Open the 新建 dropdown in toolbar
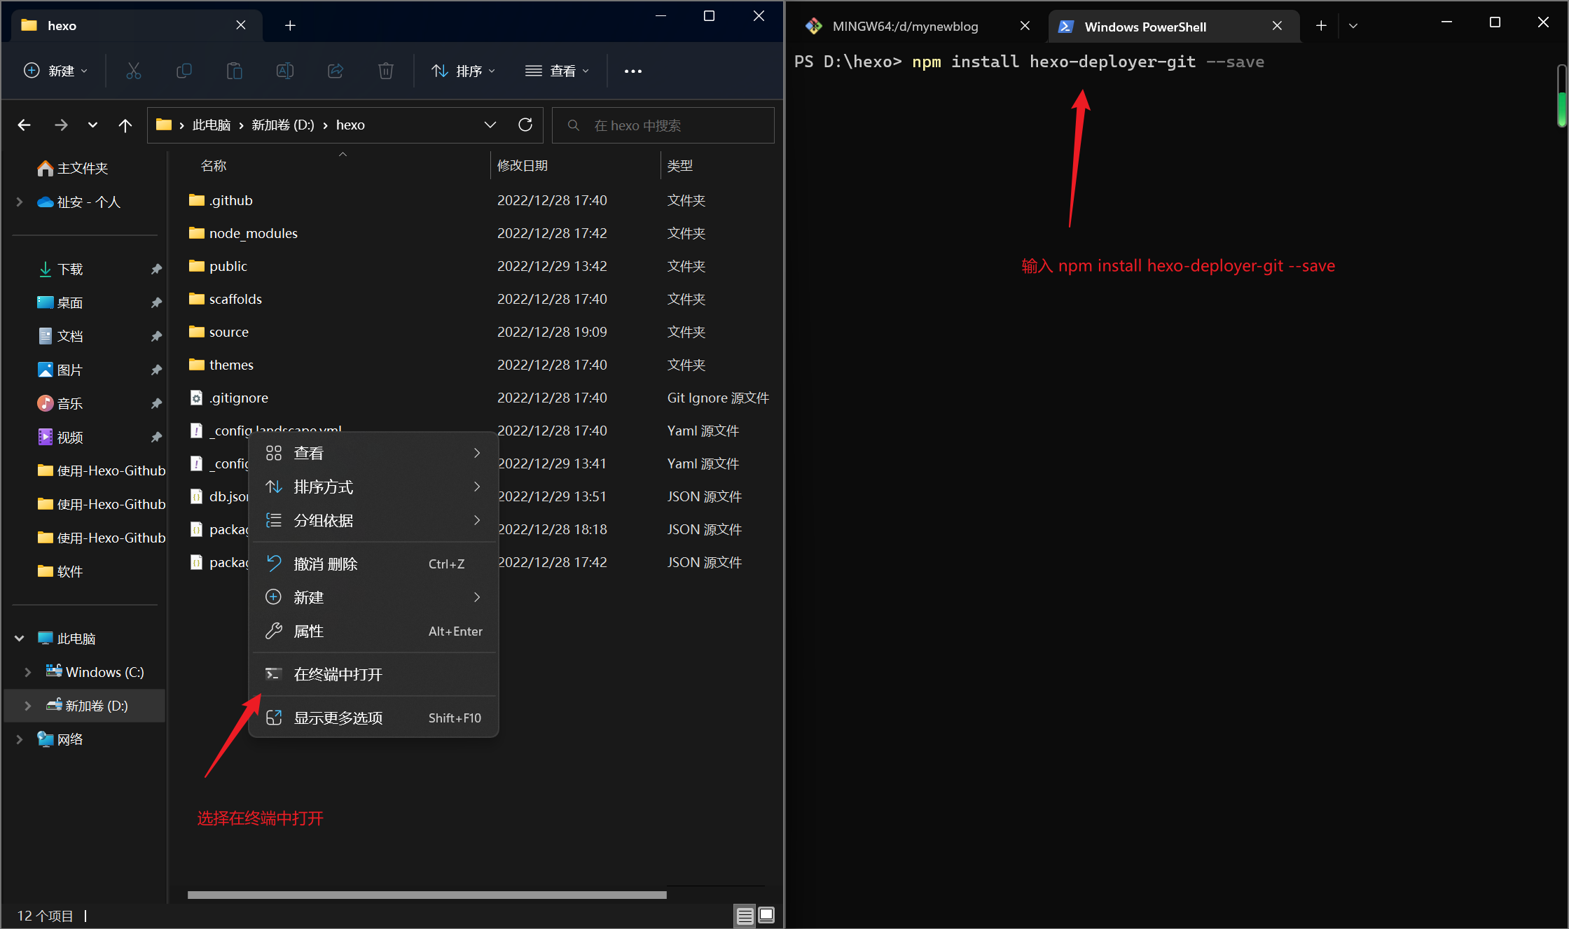This screenshot has height=929, width=1569. pyautogui.click(x=56, y=71)
